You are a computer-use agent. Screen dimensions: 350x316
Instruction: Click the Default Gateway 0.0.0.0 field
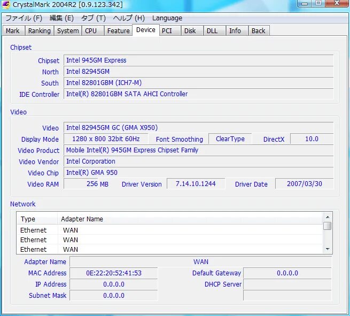287,273
